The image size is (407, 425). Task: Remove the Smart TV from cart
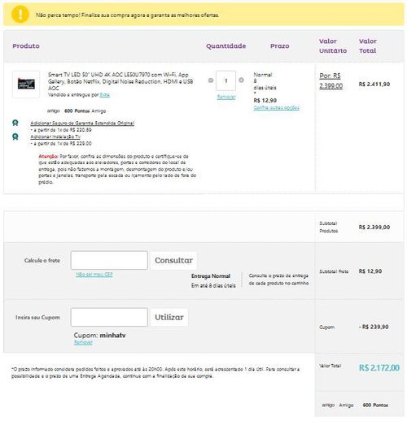(226, 97)
